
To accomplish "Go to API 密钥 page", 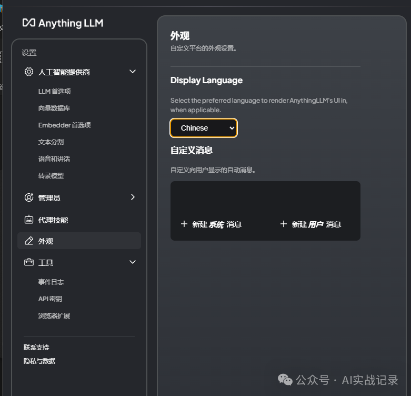I will (50, 299).
